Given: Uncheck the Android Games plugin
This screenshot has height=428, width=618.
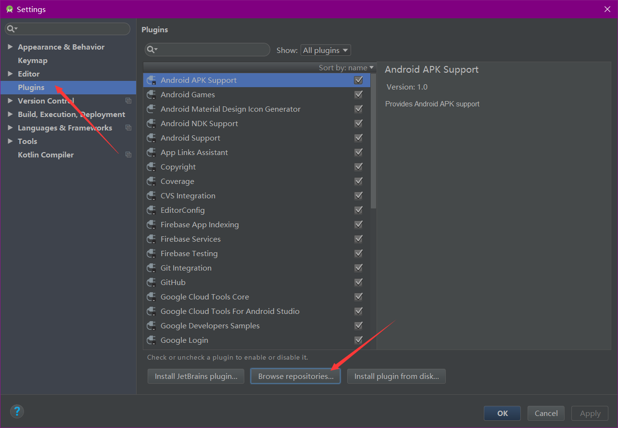Looking at the screenshot, I should [x=358, y=94].
